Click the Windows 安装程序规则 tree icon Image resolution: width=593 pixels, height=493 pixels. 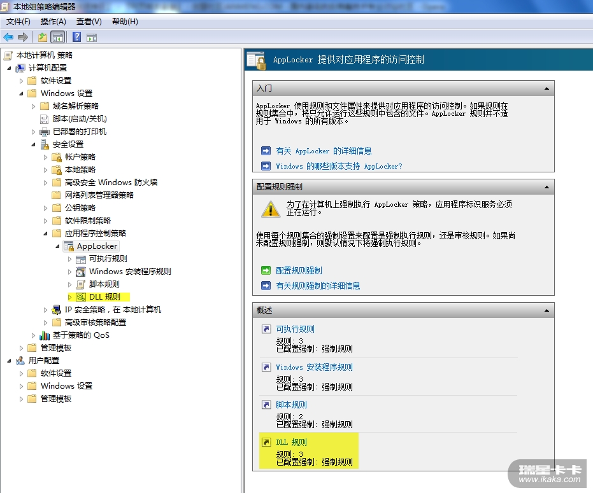(80, 272)
